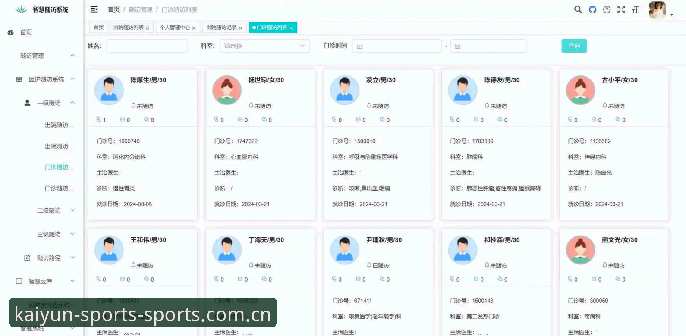Click phone count icon on 杨世琼 card
This screenshot has width=686, height=336.
(x=216, y=119)
